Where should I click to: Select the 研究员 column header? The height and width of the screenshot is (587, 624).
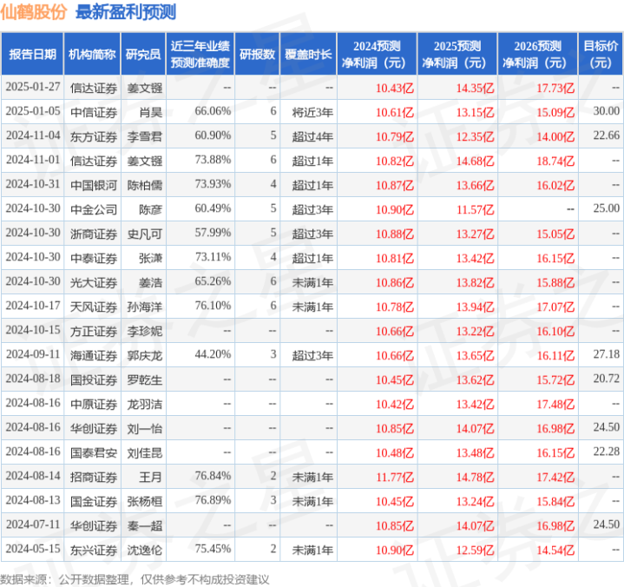coord(143,54)
